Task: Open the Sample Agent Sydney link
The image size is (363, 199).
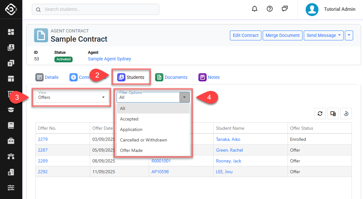Action: [x=109, y=59]
